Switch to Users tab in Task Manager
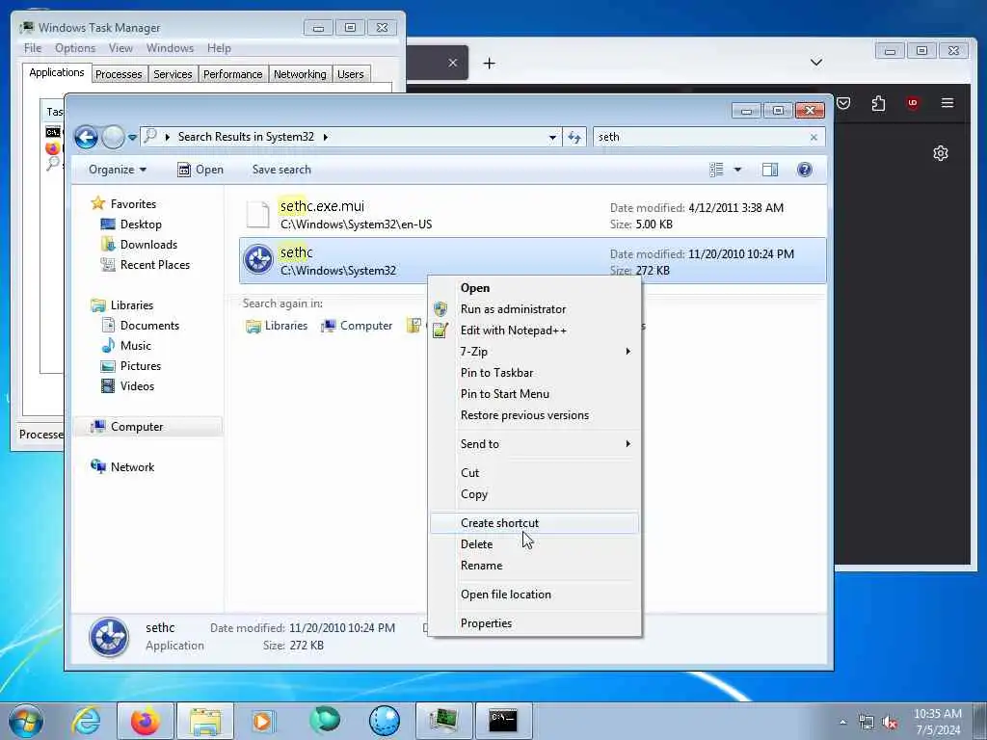Image resolution: width=987 pixels, height=740 pixels. (351, 74)
